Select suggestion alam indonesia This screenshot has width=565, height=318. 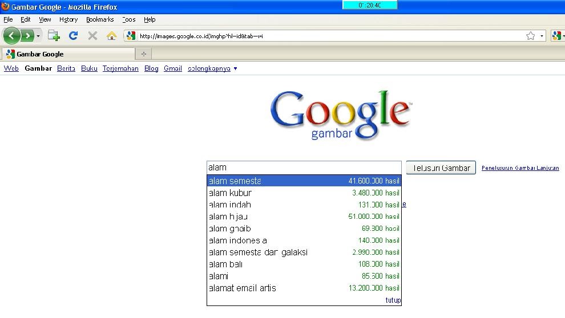coord(304,240)
